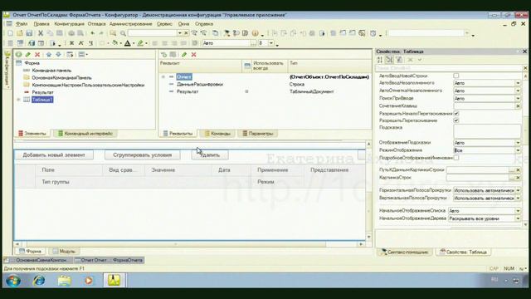
Task: Select Командная панель tree item
Action: 51,71
